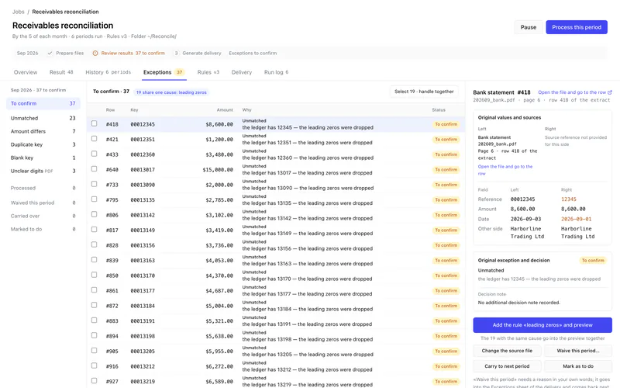Tick the checkbox next to row #927
The width and height of the screenshot is (620, 388).
(94, 380)
